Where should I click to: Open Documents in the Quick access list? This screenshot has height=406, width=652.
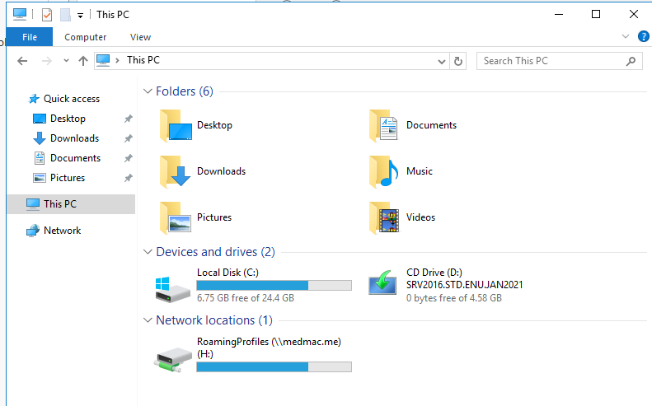pos(75,158)
